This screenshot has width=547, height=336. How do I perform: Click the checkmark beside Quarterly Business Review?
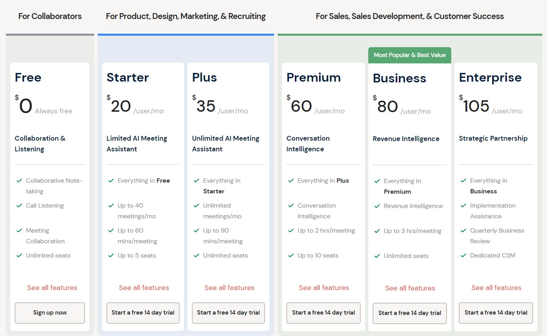pos(463,231)
